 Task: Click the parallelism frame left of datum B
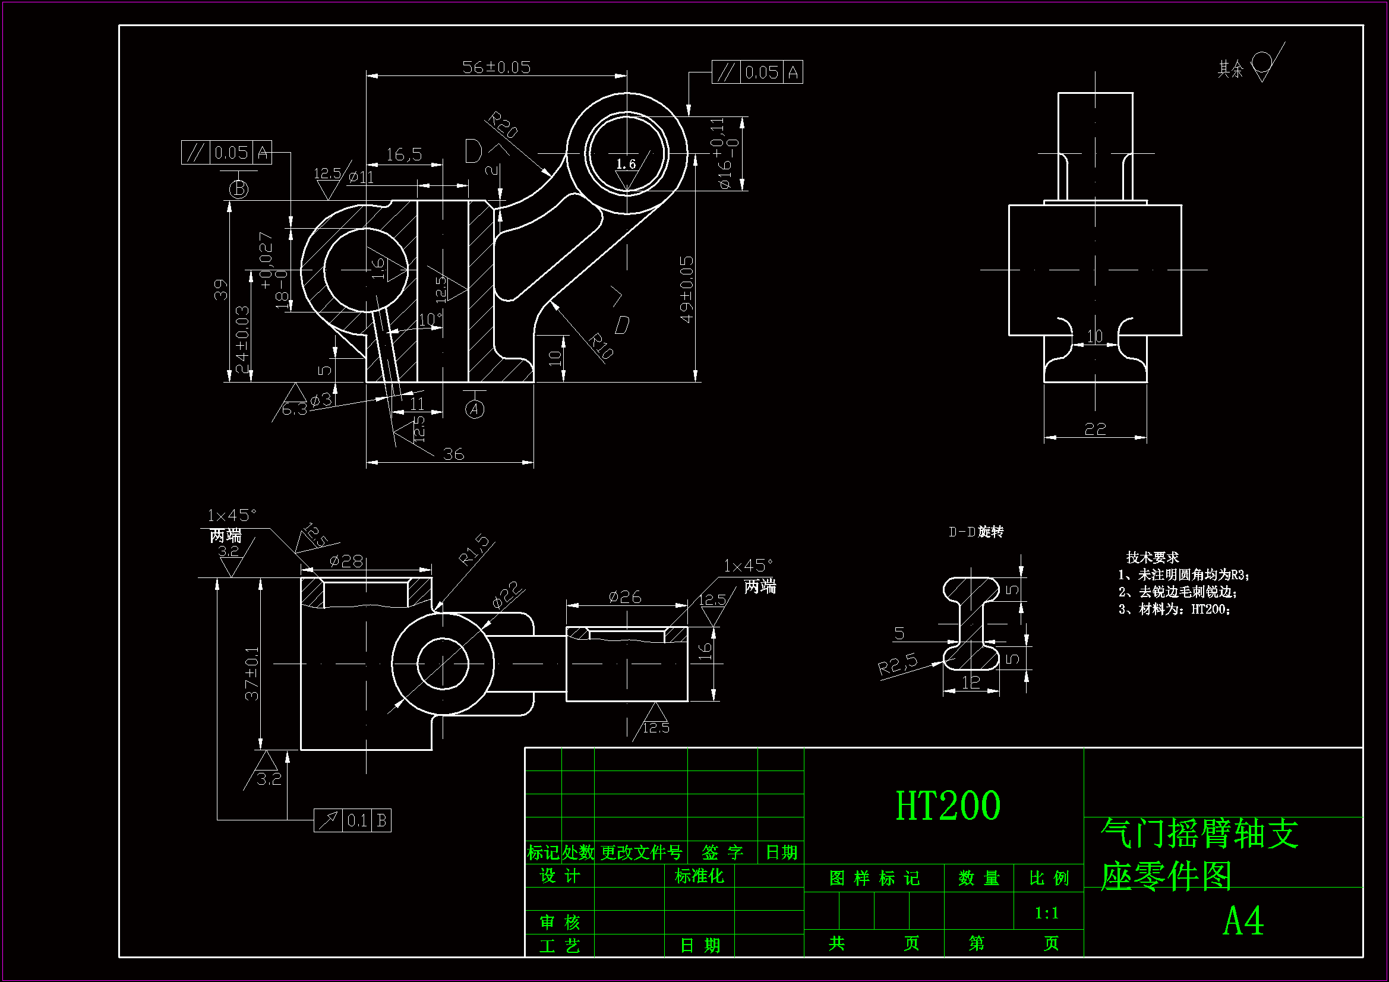coord(226,153)
